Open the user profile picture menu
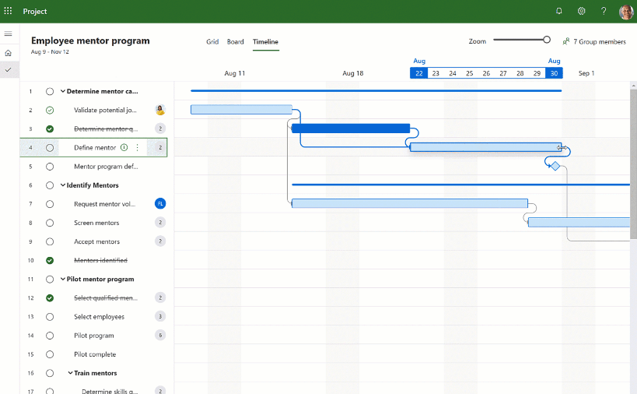 (626, 12)
